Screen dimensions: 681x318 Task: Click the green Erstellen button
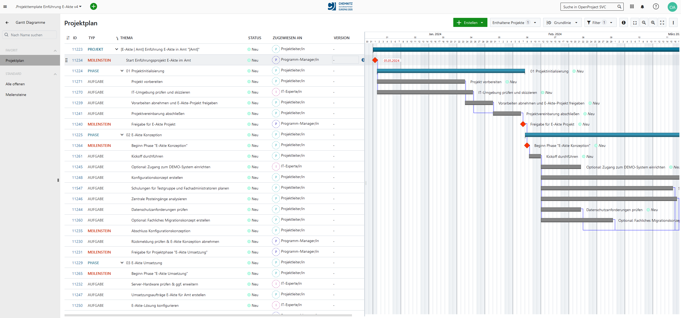pos(470,22)
